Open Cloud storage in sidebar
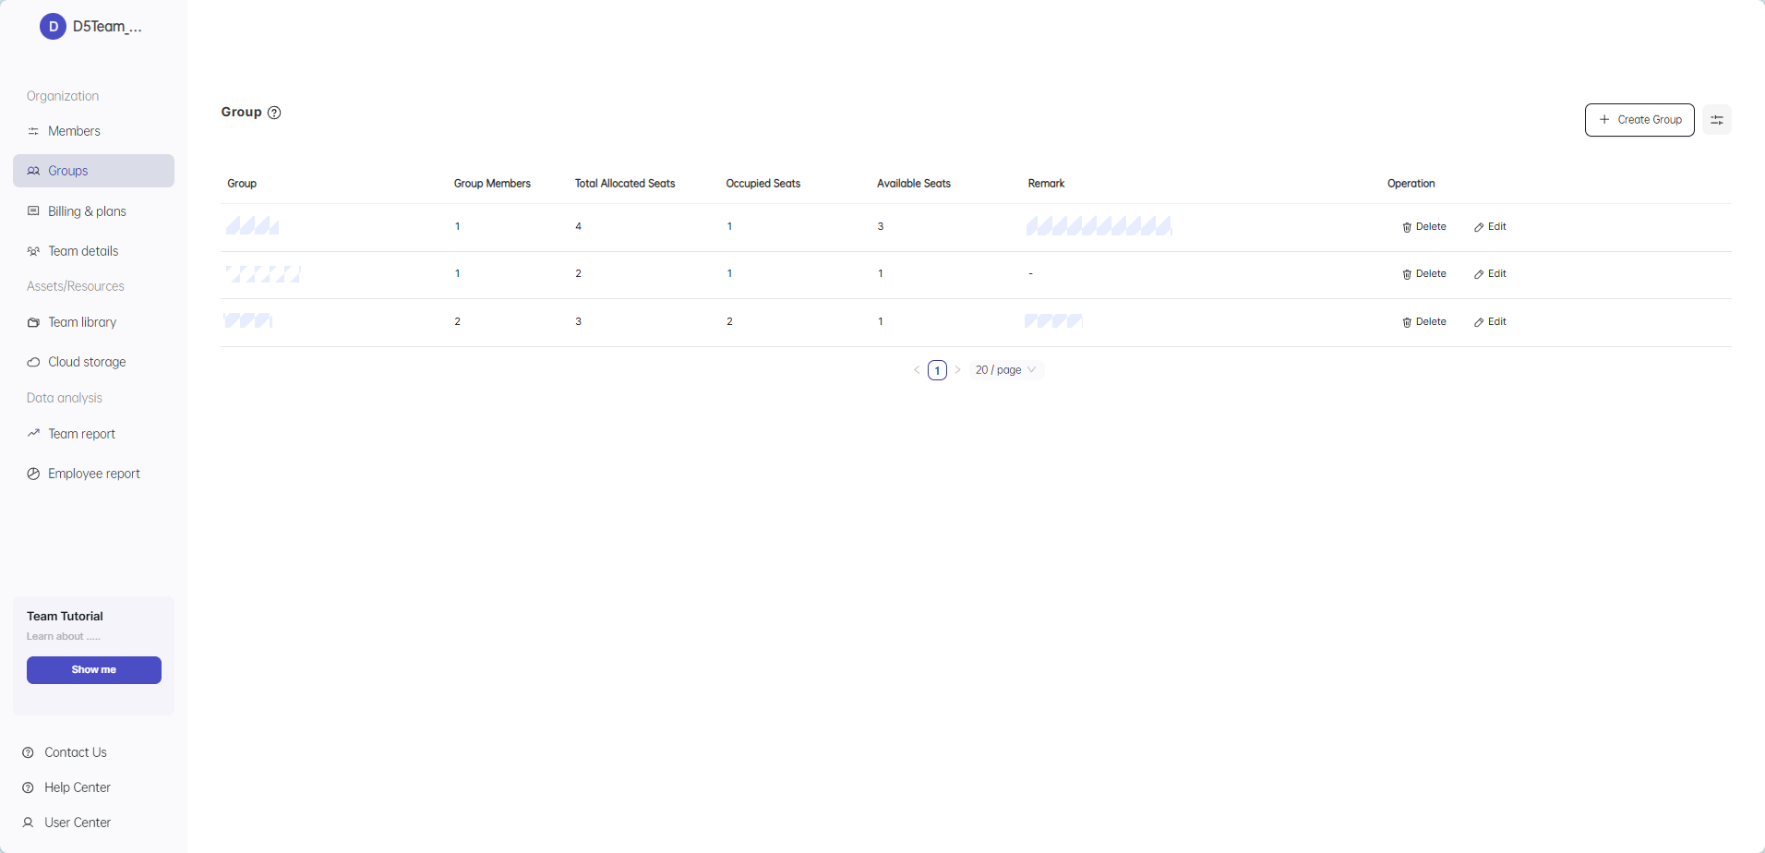This screenshot has width=1765, height=853. pos(87,362)
